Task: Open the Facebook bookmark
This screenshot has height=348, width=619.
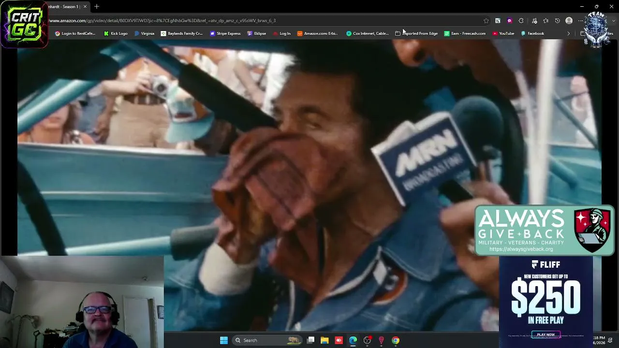Action: coord(532,33)
